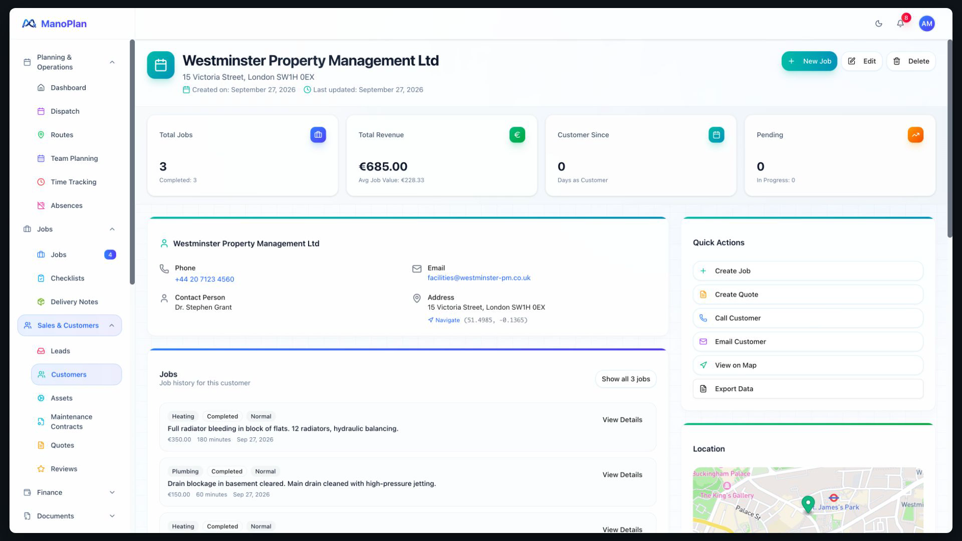962x541 pixels.
Task: Toggle dark mode moon icon
Action: pos(878,24)
